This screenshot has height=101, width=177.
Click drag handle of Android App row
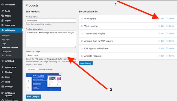point(82,41)
